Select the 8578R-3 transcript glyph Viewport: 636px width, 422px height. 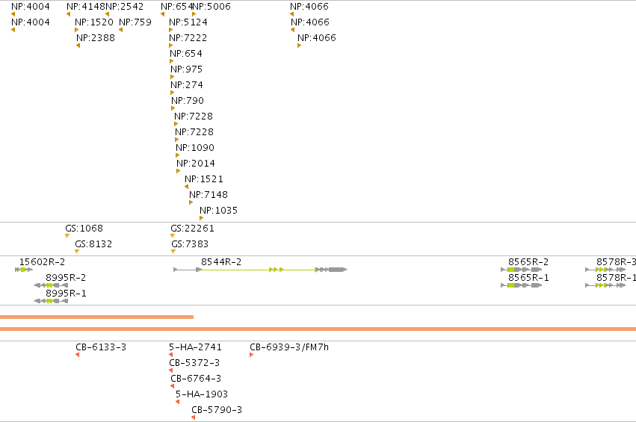(605, 270)
